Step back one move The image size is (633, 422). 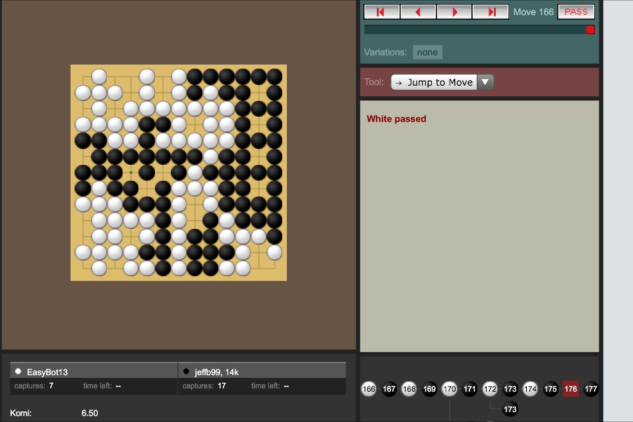coord(418,12)
